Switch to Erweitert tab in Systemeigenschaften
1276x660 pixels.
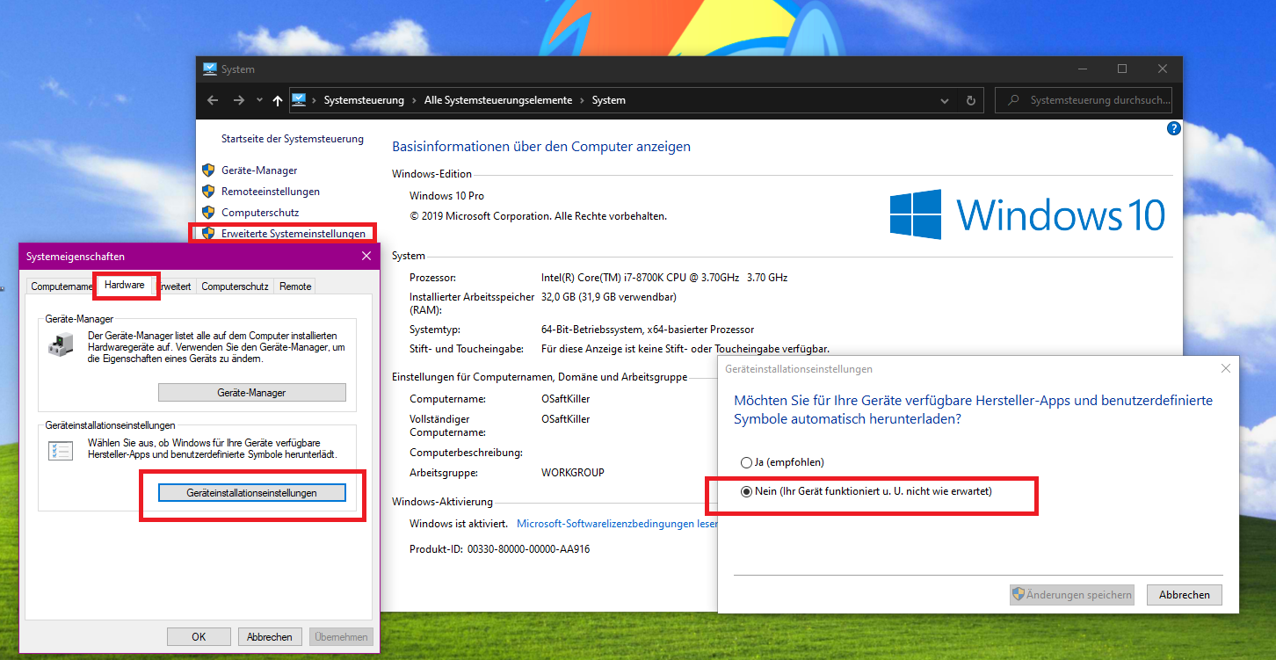175,286
